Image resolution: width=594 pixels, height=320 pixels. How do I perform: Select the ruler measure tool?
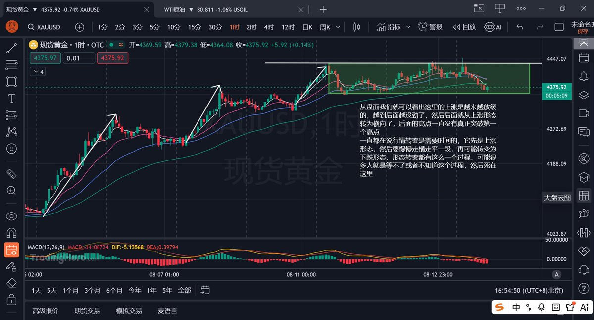(11, 174)
